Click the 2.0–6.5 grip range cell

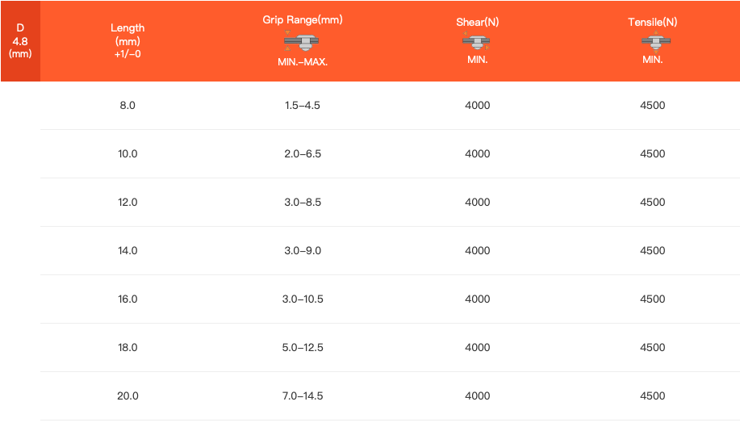[303, 154]
